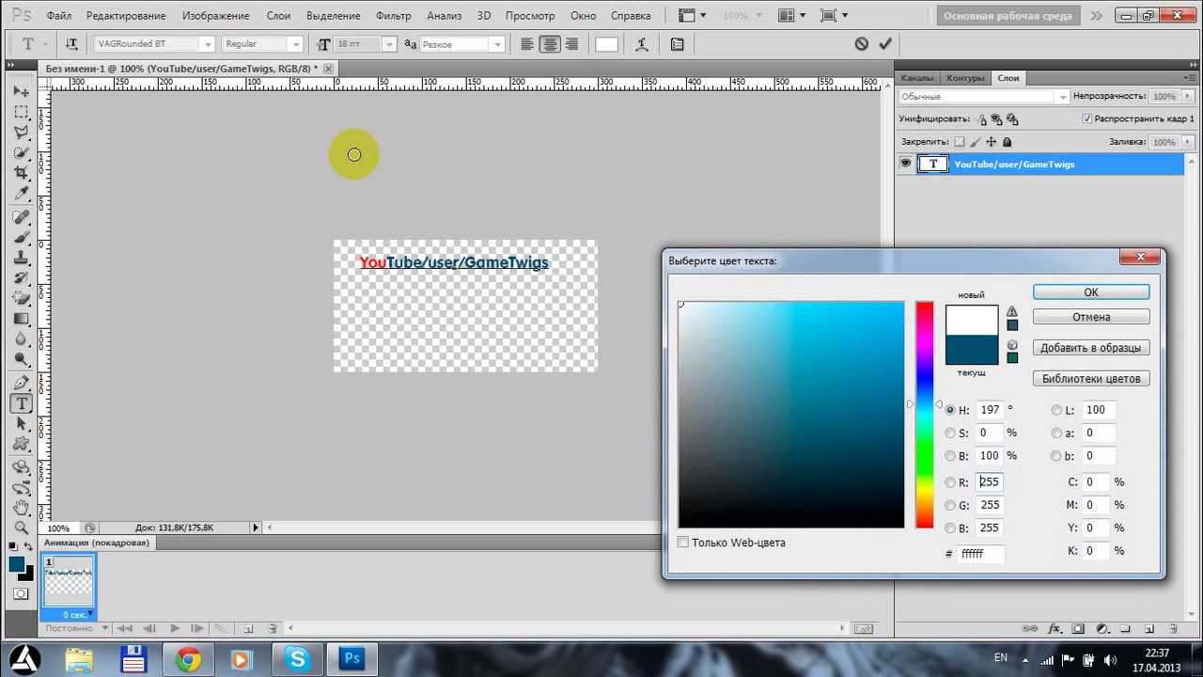Toggle the Character and Paragraph panels icon
The width and height of the screenshot is (1203, 677).
pyautogui.click(x=677, y=44)
